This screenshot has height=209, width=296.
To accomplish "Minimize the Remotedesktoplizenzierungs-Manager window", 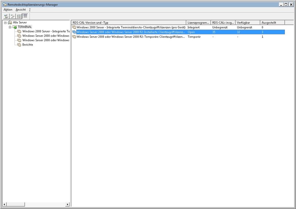I will [281, 4].
